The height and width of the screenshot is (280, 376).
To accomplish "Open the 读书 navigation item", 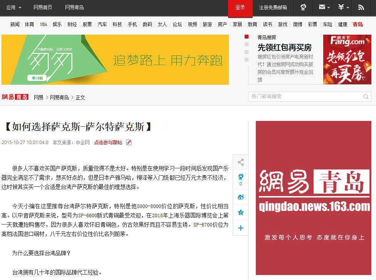I will [x=267, y=24].
